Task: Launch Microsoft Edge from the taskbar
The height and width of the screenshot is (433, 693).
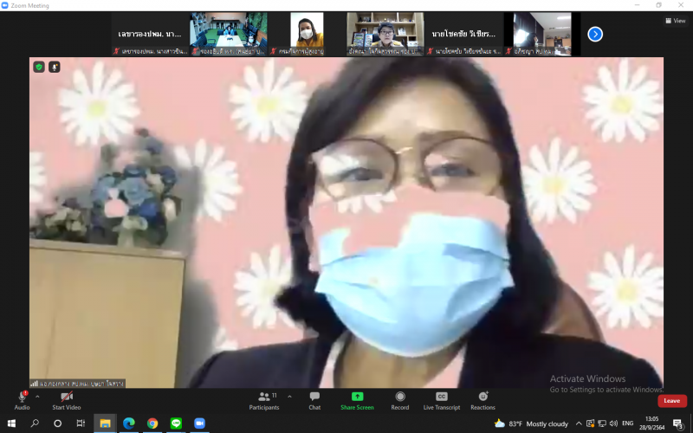Action: tap(128, 423)
